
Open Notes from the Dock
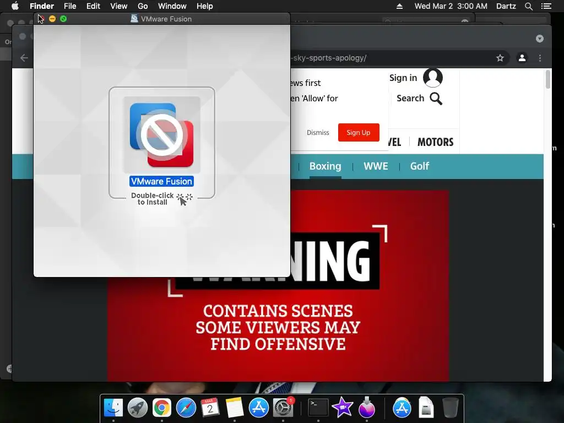tap(234, 408)
